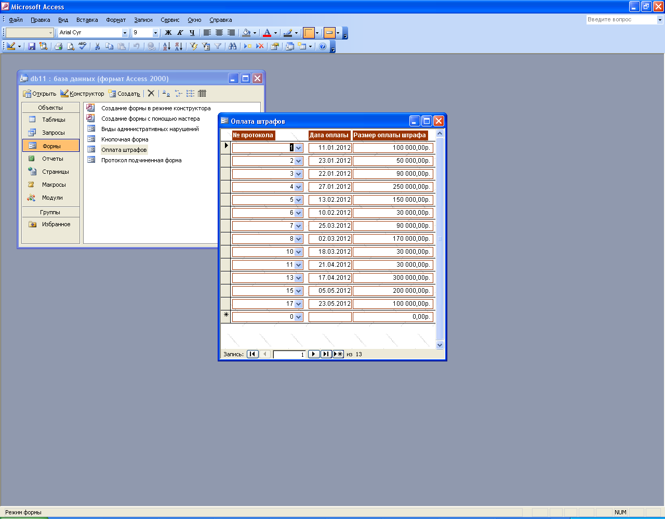Open font color dropdown arrow
Image resolution: width=665 pixels, height=519 pixels.
pyautogui.click(x=275, y=33)
